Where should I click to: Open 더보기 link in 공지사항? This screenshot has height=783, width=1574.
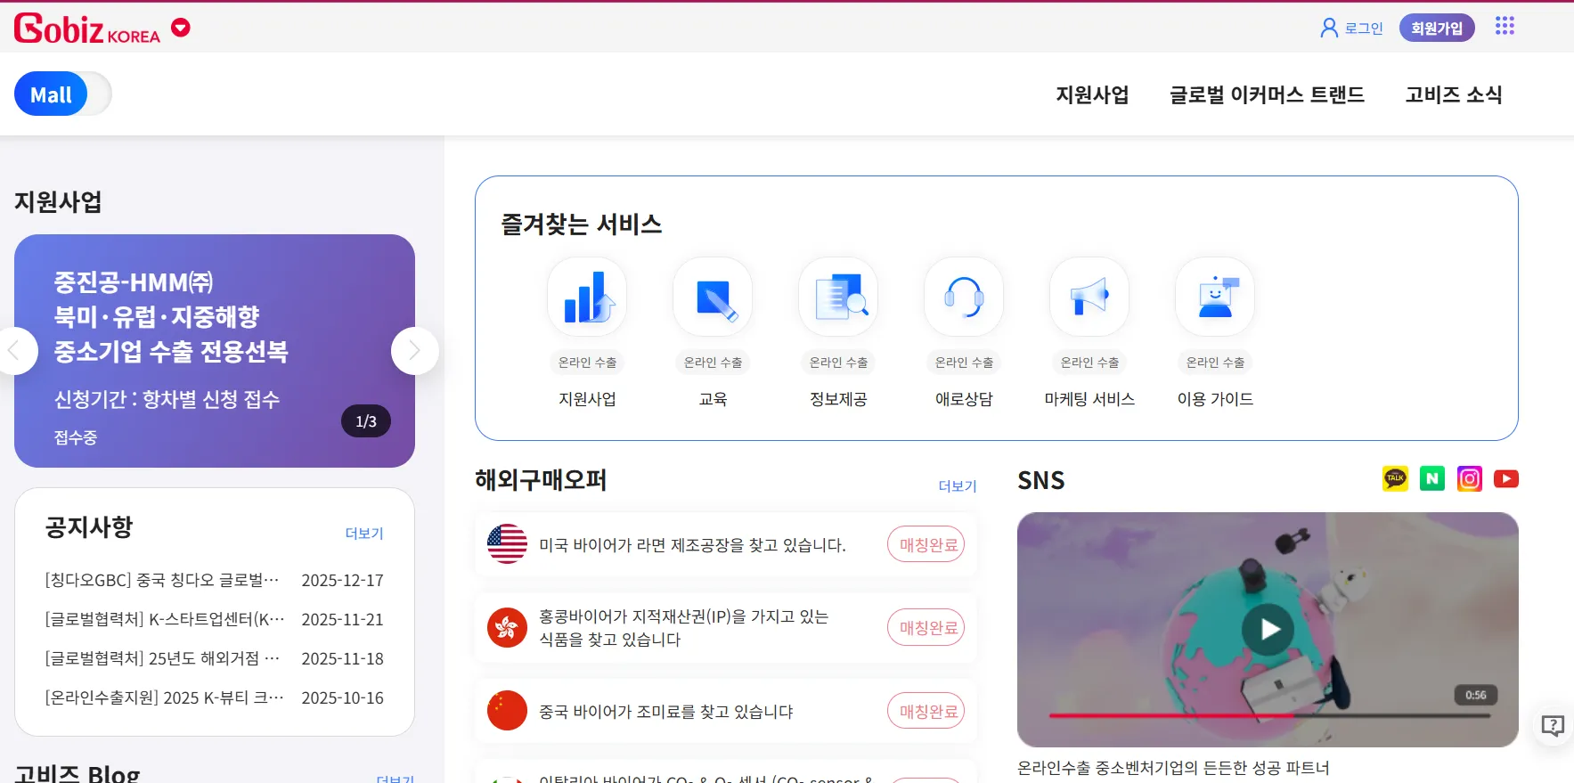point(364,533)
